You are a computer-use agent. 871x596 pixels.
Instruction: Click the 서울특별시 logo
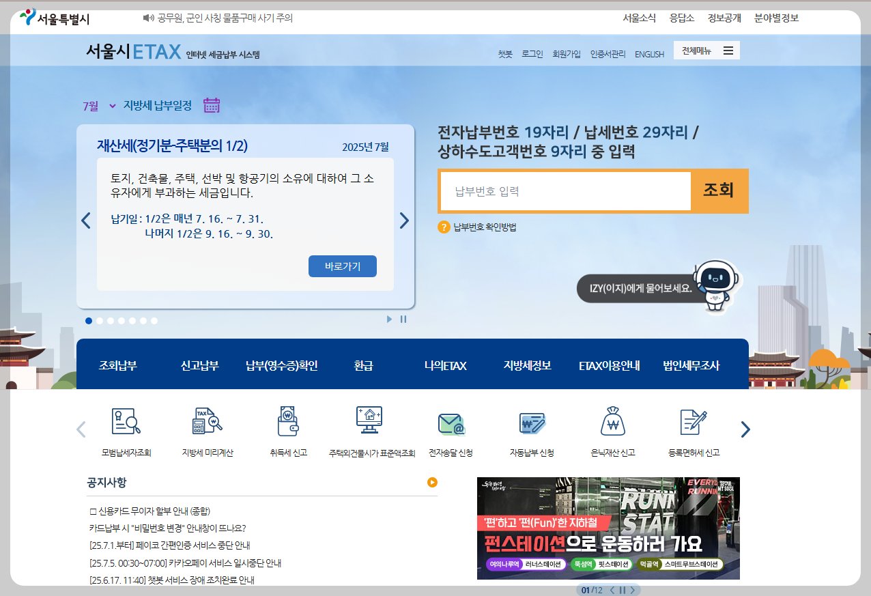(x=55, y=18)
